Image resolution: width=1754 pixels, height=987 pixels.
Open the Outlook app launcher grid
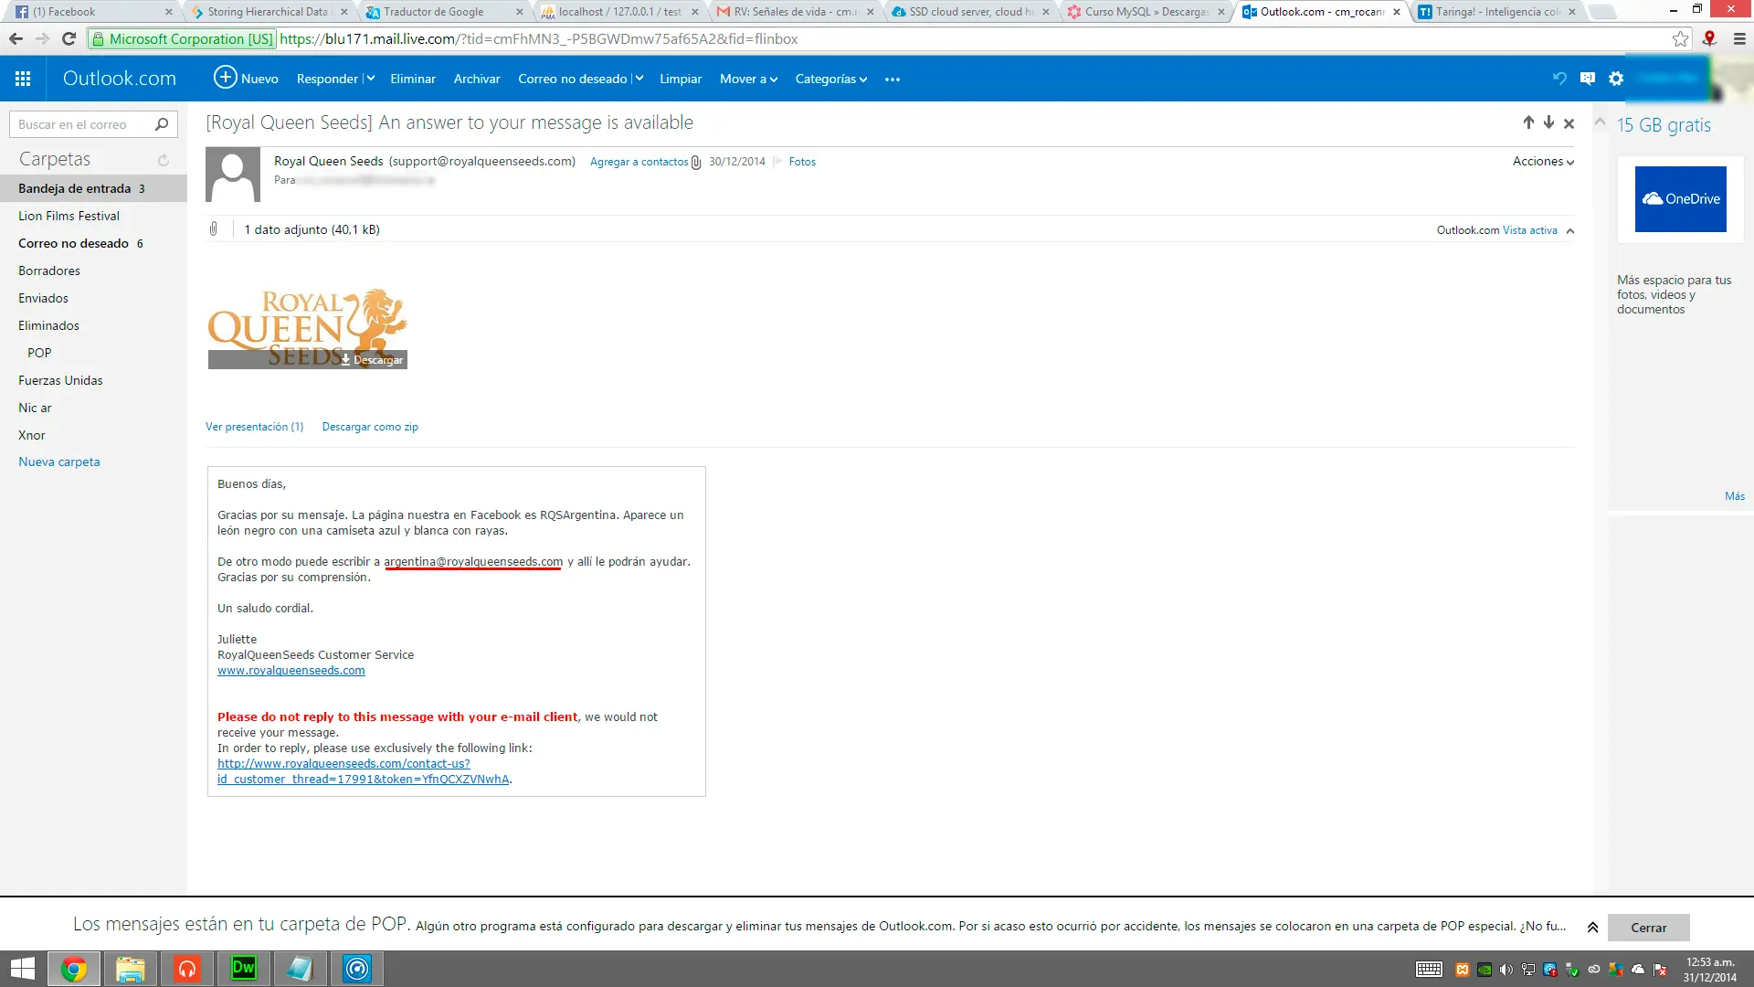tap(23, 79)
